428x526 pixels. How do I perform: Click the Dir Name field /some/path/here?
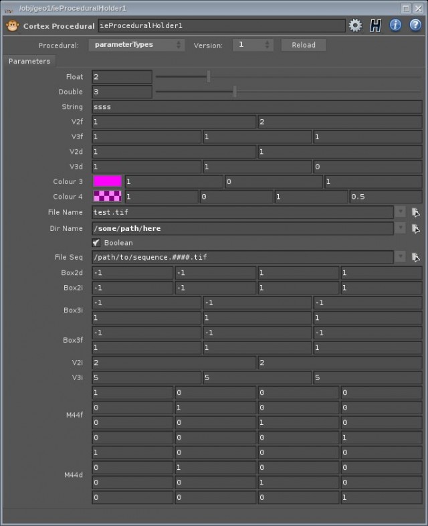(243, 228)
